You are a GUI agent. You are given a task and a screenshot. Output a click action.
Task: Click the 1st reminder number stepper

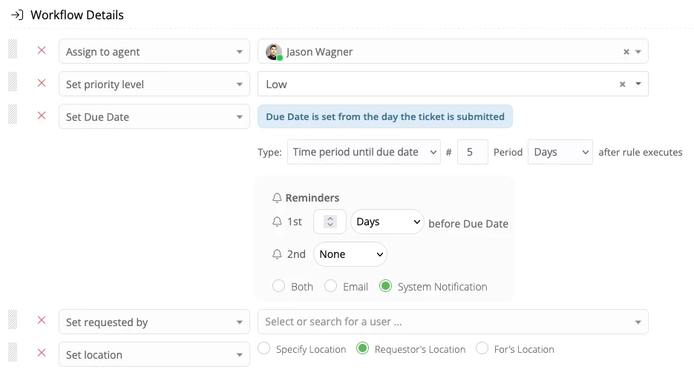click(330, 222)
